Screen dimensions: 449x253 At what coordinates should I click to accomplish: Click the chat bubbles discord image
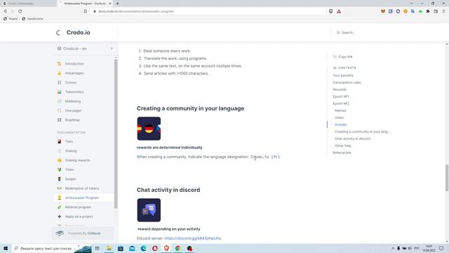point(149,210)
